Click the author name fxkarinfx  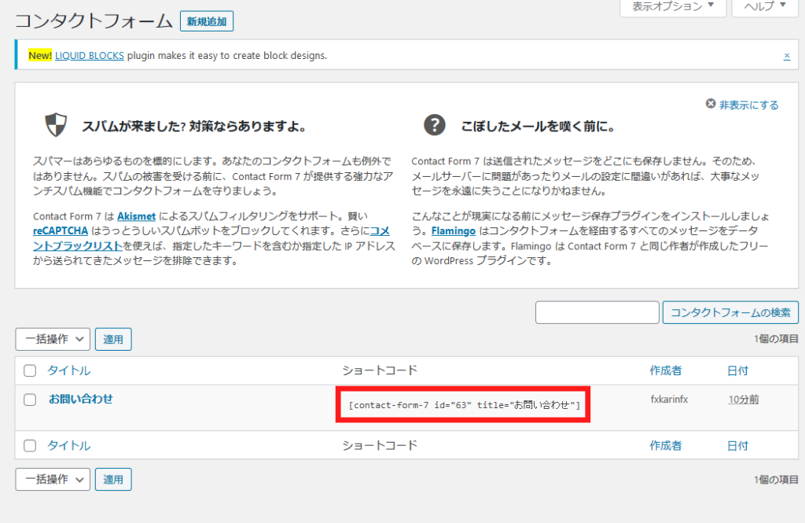669,400
